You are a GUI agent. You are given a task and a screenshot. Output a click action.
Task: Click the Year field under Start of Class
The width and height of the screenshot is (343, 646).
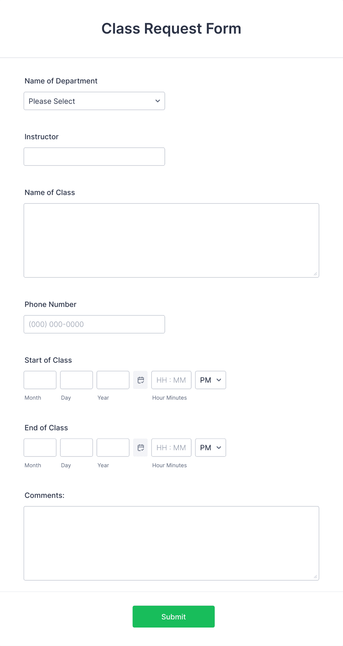pos(112,380)
